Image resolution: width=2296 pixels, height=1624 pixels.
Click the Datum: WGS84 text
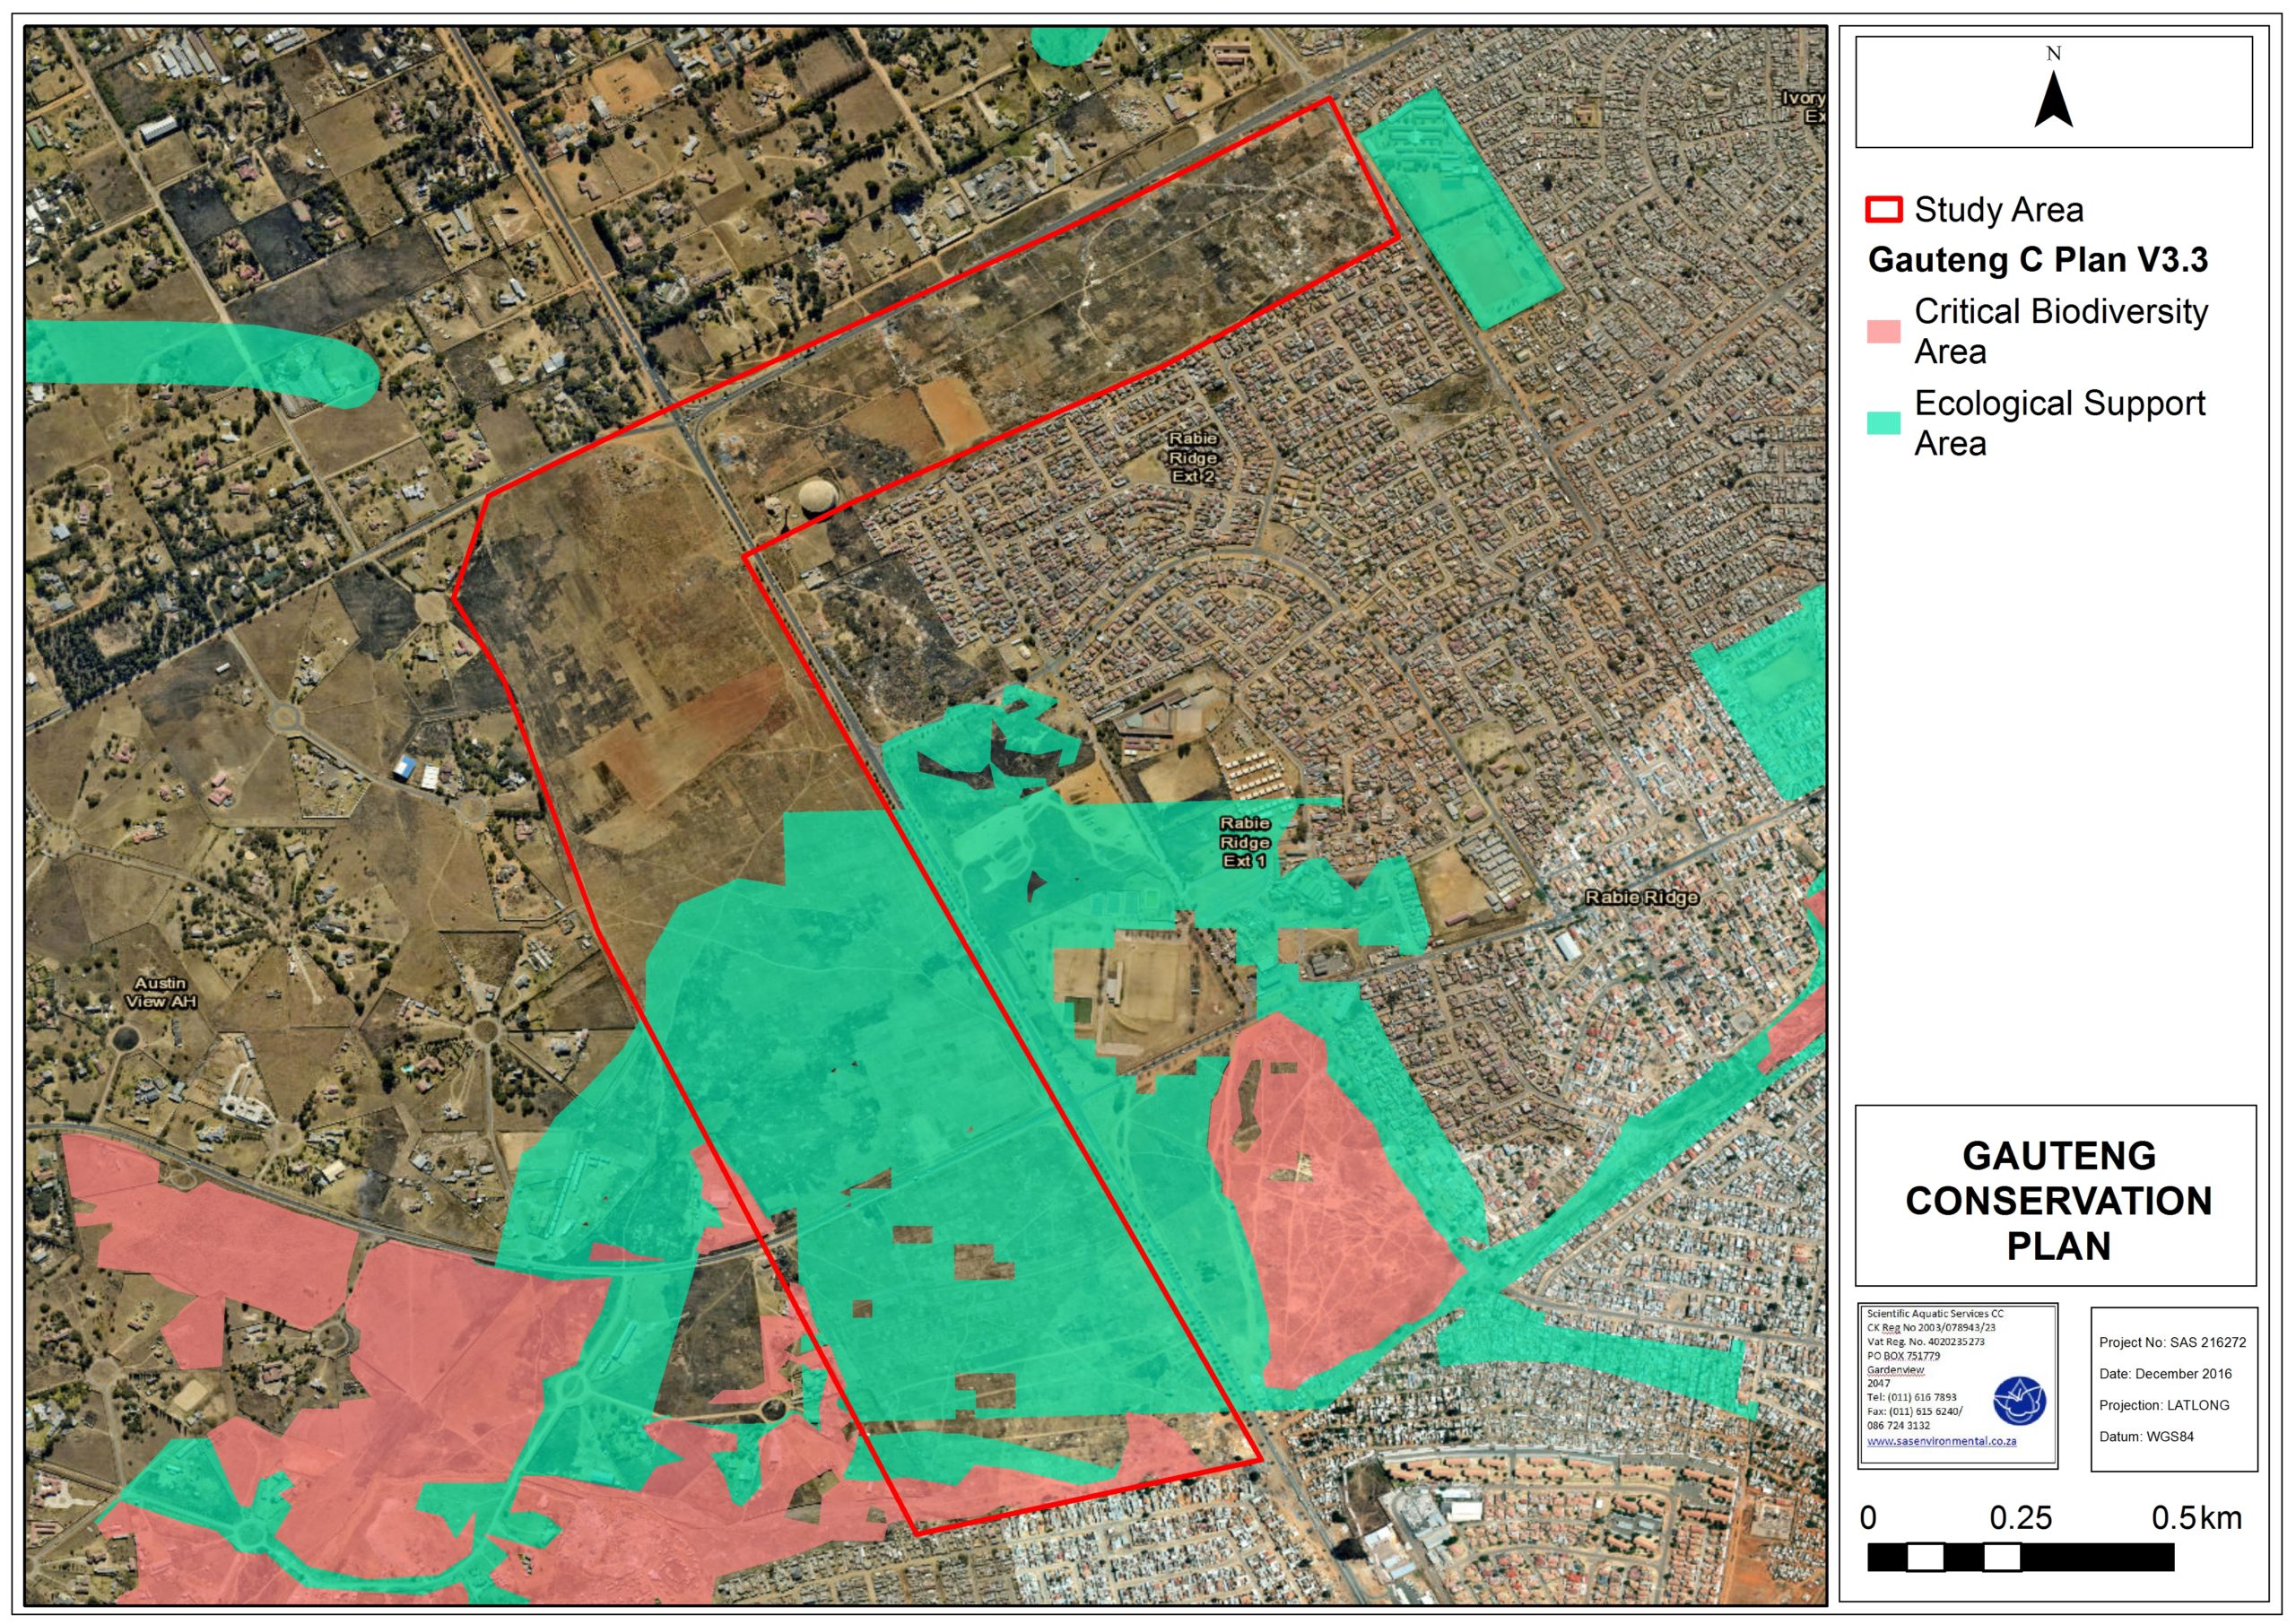coord(2145,1436)
